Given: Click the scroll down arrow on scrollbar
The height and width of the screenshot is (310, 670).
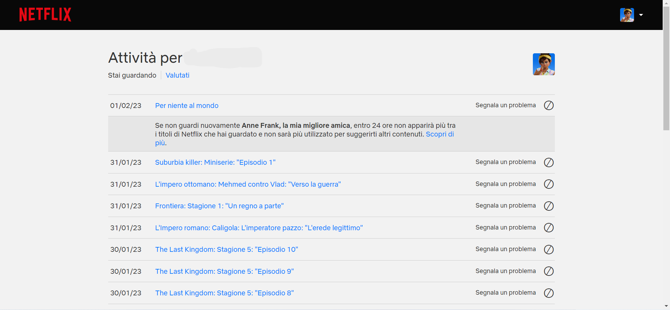Looking at the screenshot, I should click(666, 306).
